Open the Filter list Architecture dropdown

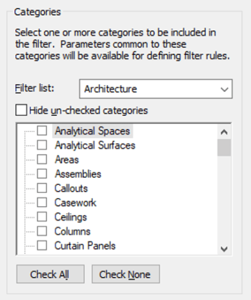tap(156, 89)
